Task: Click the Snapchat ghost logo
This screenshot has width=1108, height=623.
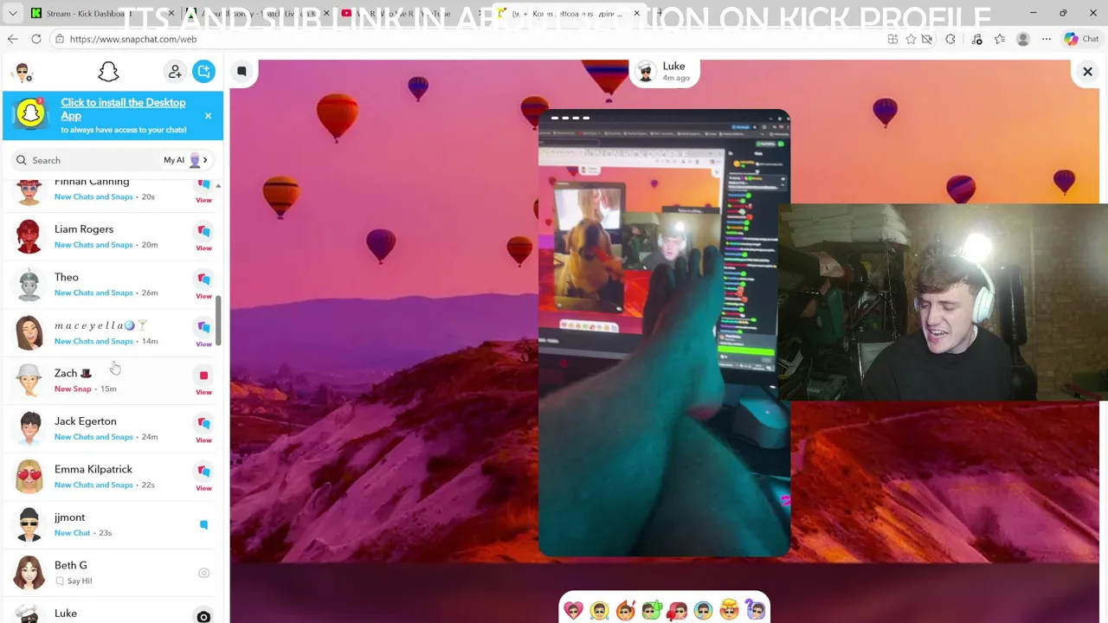Action: [x=108, y=72]
